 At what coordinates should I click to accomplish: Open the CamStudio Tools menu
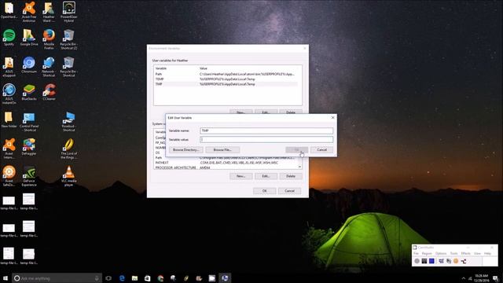point(454,253)
